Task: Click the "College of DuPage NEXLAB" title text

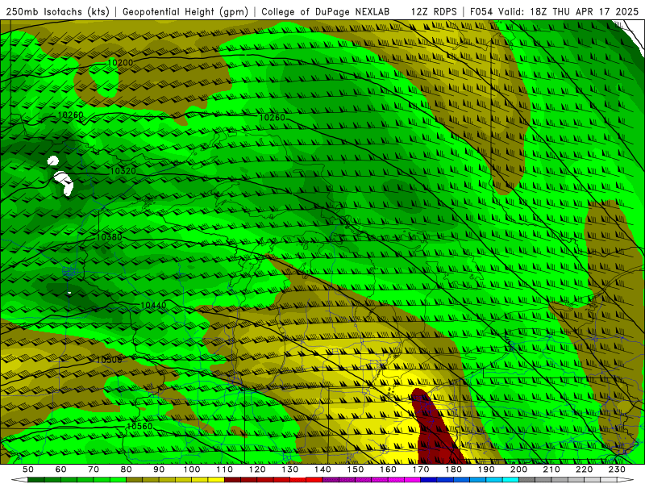Action: point(326,11)
